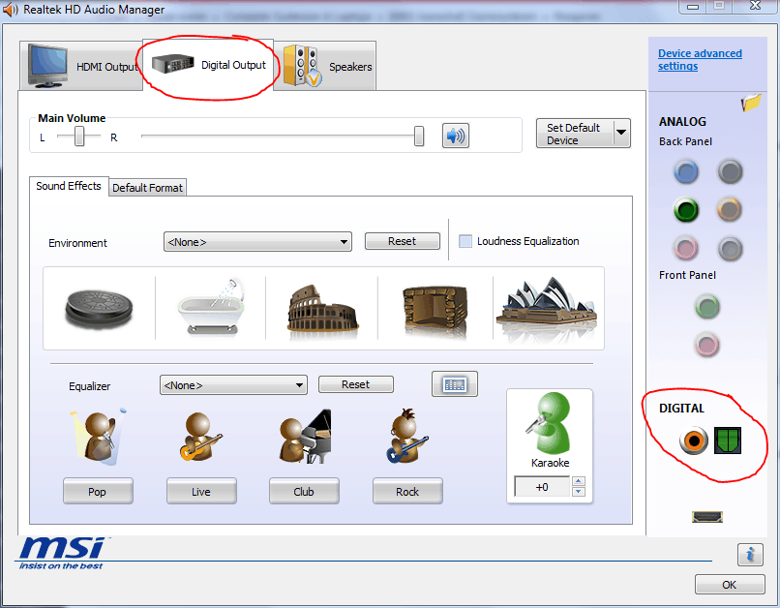The image size is (780, 608).
Task: Click the gray top-right back panel jack
Action: (730, 172)
